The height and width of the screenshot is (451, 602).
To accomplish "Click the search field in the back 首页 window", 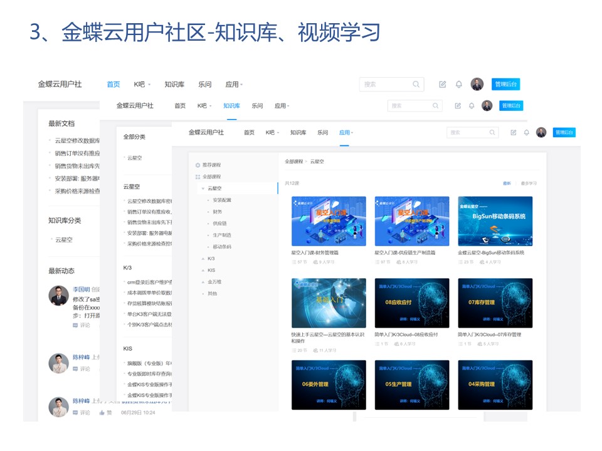I will pos(391,85).
